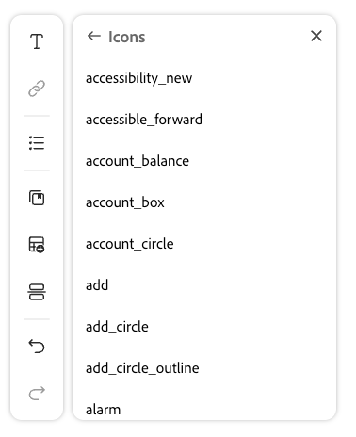Go back using the Icons arrow

click(x=94, y=36)
